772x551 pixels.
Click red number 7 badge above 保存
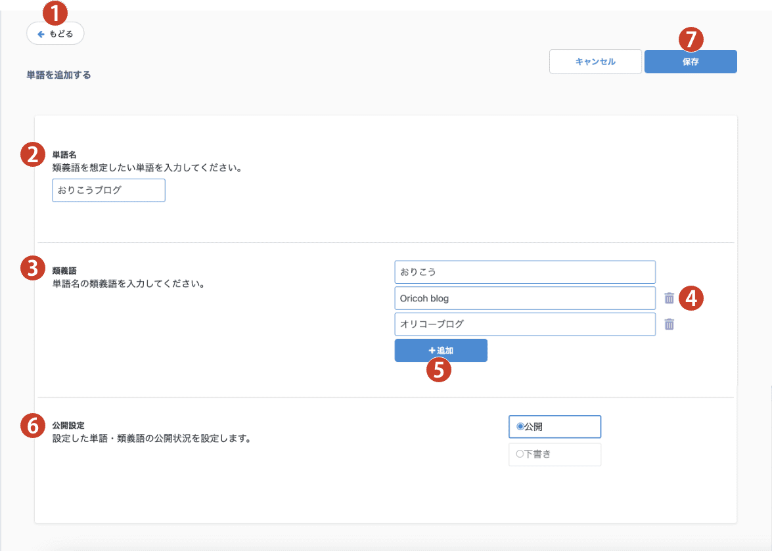[691, 39]
